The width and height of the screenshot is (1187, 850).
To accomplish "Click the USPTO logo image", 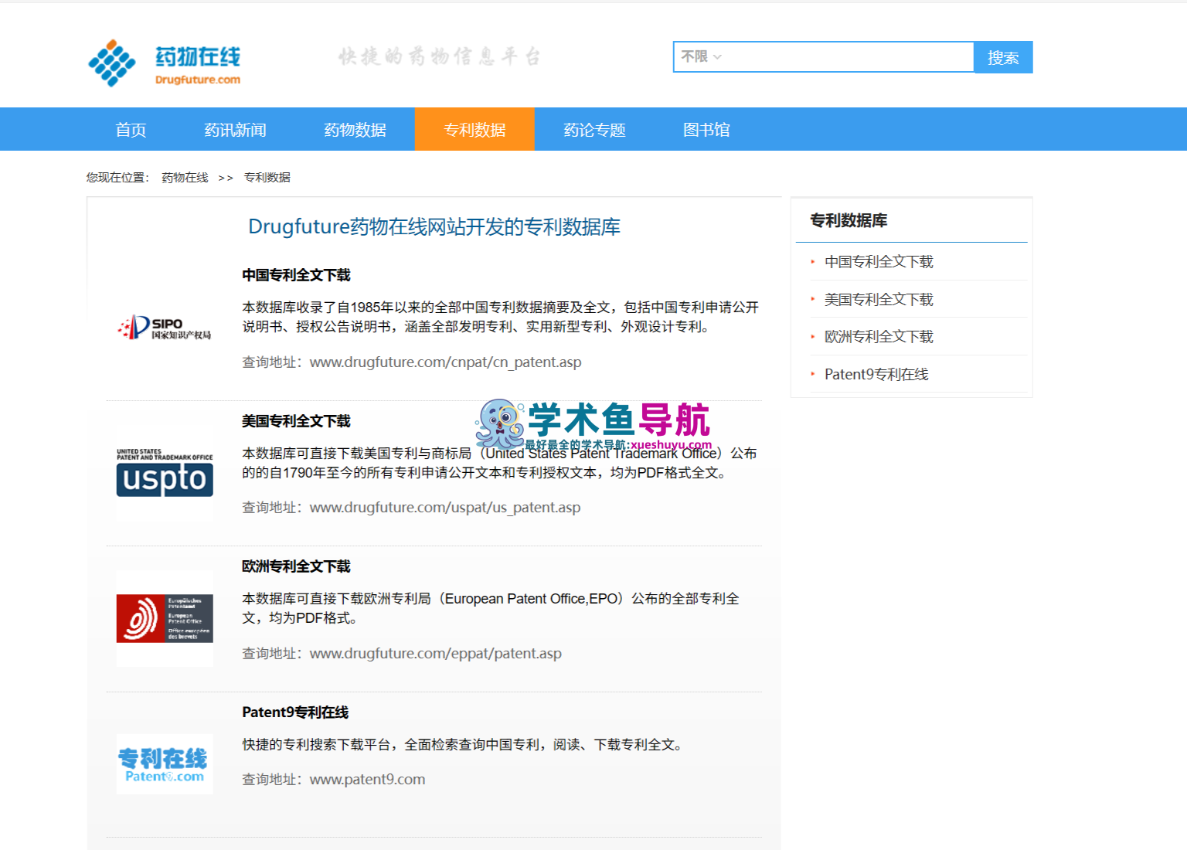I will pyautogui.click(x=165, y=471).
